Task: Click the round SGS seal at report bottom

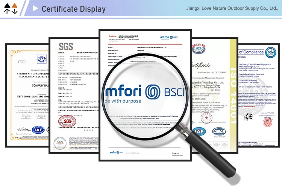Action: click(60, 143)
